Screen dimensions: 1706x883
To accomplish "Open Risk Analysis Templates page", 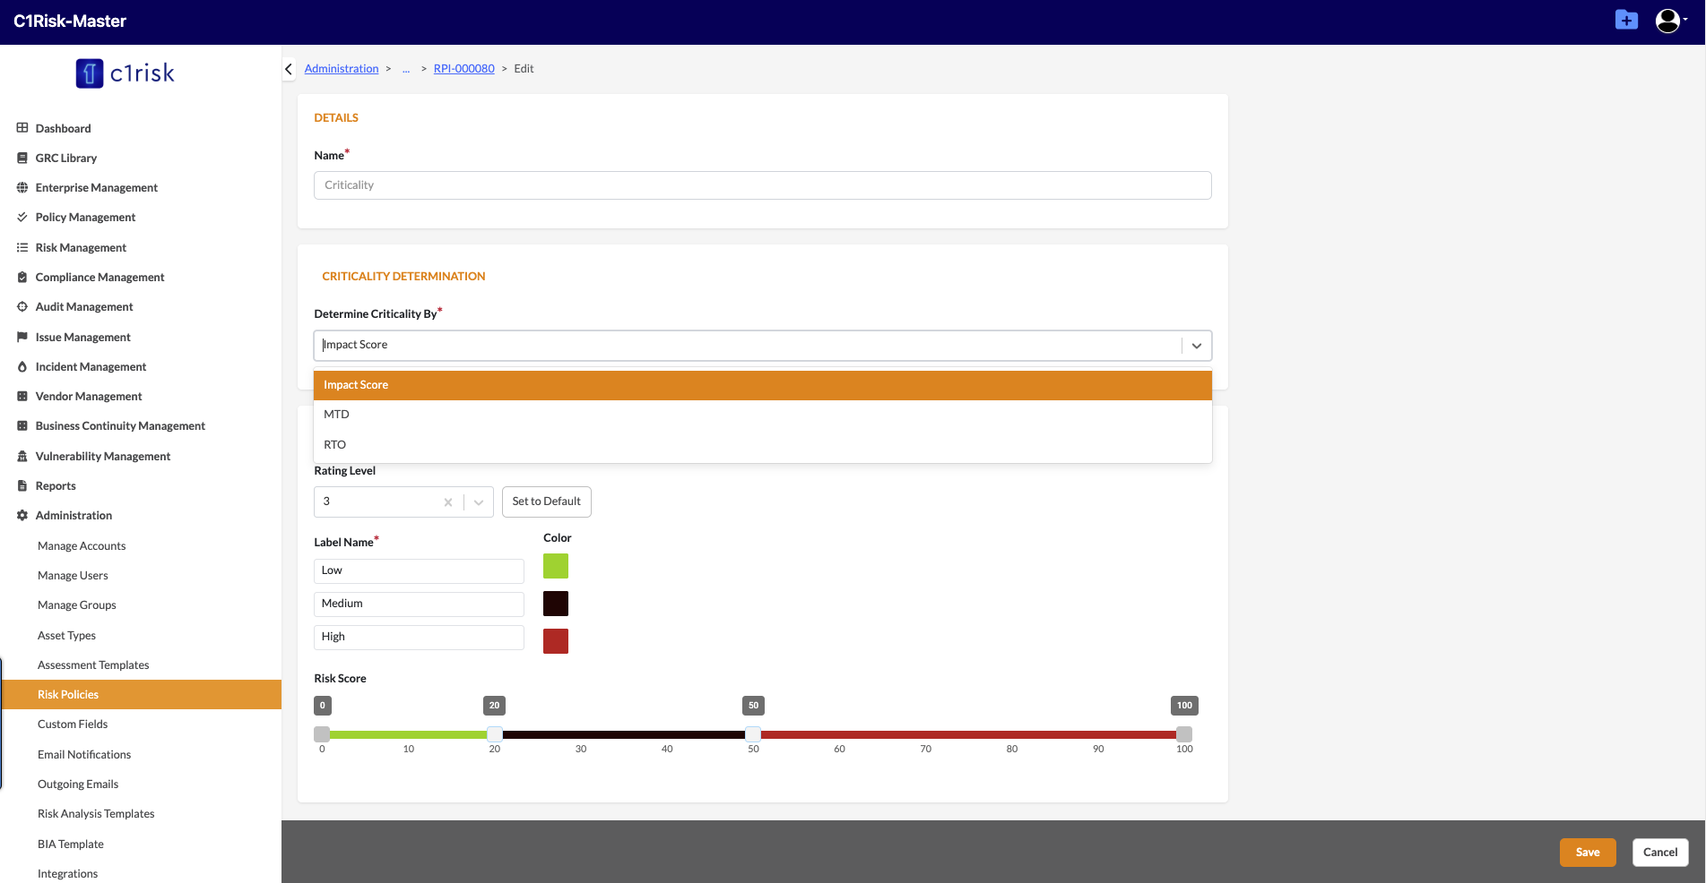I will [x=96, y=813].
